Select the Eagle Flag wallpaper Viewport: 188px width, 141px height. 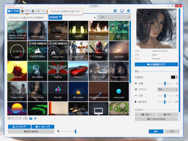[58, 71]
